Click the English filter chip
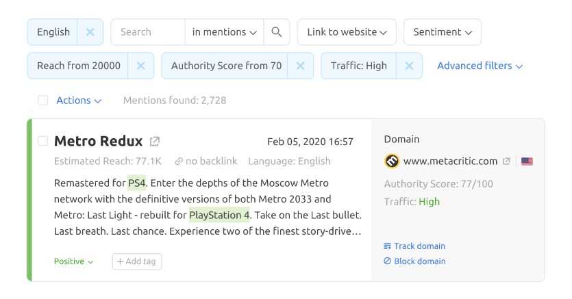This screenshot has width=572, height=299. (53, 32)
